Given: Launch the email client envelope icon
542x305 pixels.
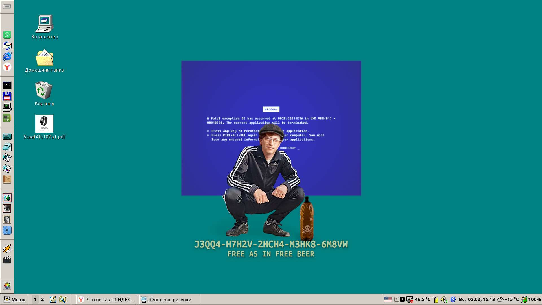Looking at the screenshot, I should pos(7,45).
